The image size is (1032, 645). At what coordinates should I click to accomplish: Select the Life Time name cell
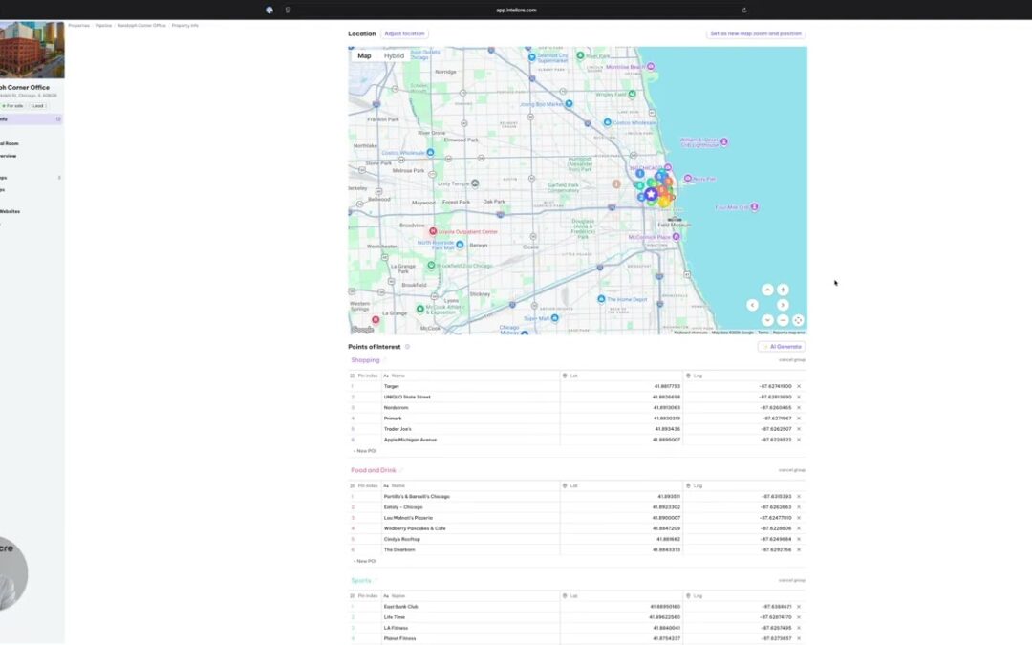click(x=470, y=617)
